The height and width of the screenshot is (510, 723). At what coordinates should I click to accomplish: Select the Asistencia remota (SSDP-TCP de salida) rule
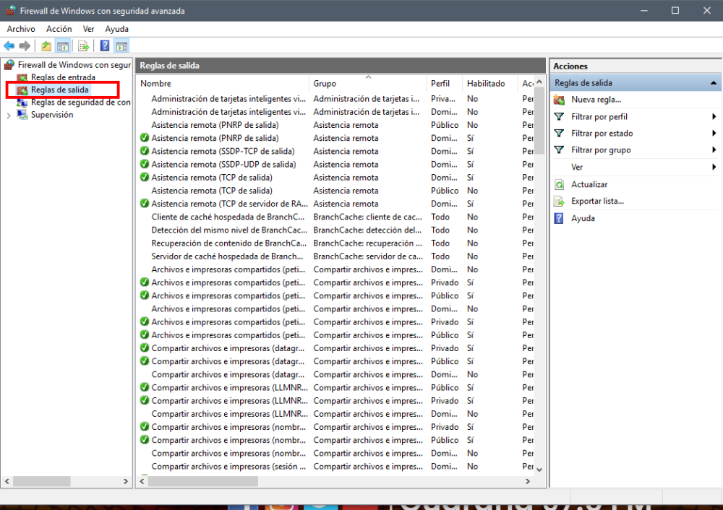click(x=224, y=151)
